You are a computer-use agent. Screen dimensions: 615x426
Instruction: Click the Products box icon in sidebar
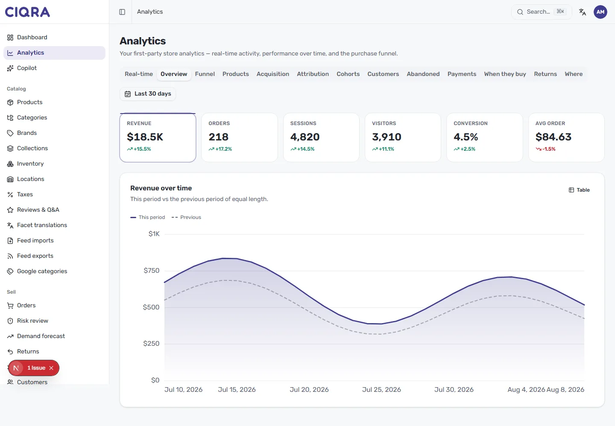pos(10,102)
